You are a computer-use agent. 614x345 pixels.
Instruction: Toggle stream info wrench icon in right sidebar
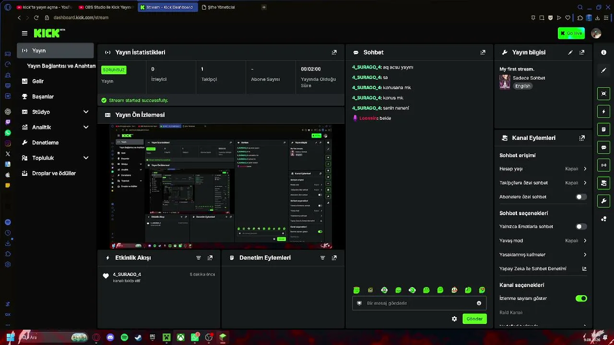click(x=604, y=201)
